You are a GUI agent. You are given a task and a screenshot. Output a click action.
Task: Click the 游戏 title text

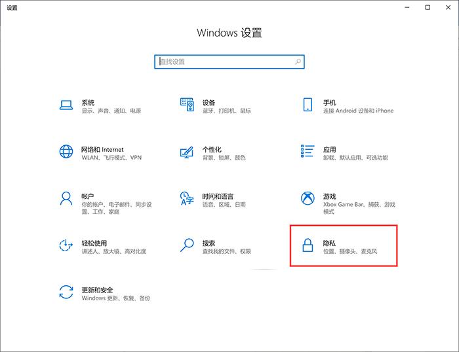pos(330,196)
